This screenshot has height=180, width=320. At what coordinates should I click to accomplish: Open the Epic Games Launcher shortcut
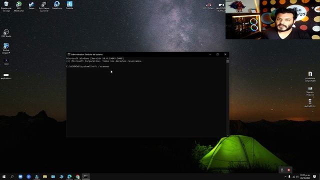(44, 6)
